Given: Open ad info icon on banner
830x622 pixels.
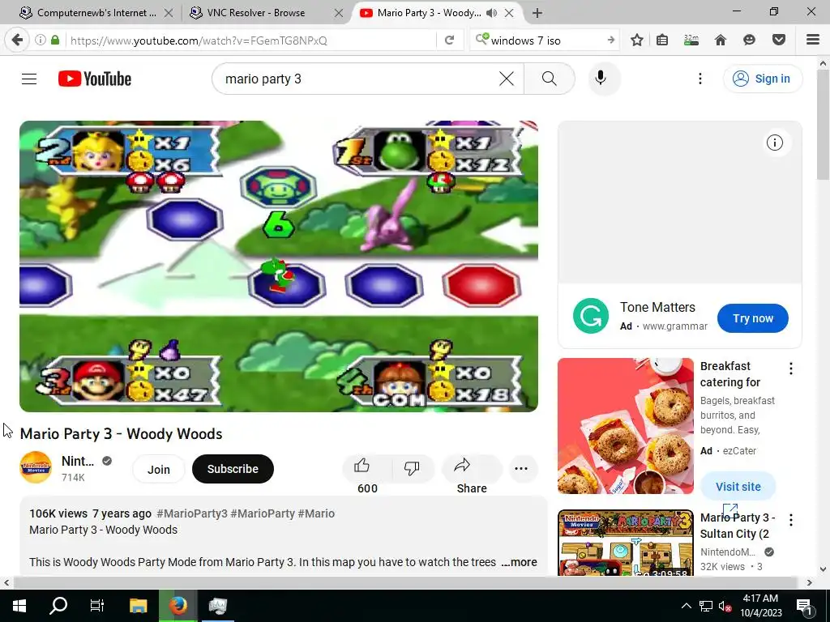Looking at the screenshot, I should [775, 143].
